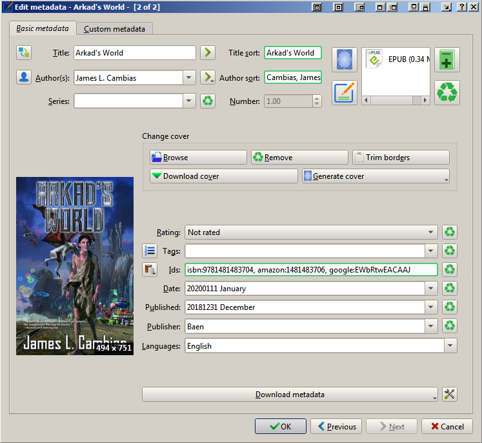
Task: Click in the Author sort field
Action: [293, 77]
